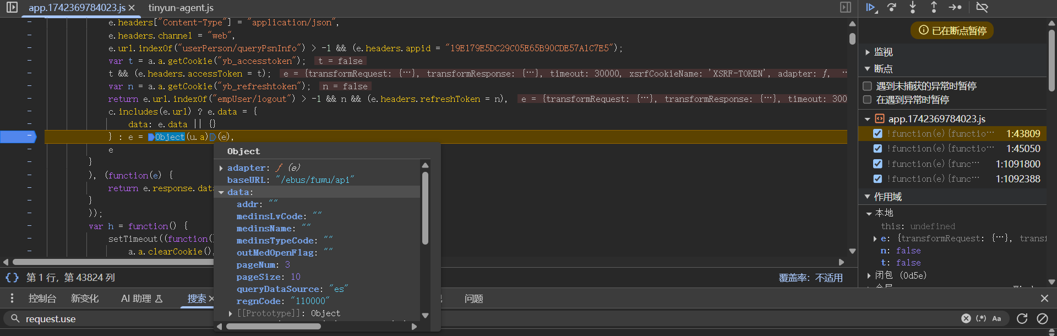
Task: Click the pageNum: 3 property
Action: point(263,265)
